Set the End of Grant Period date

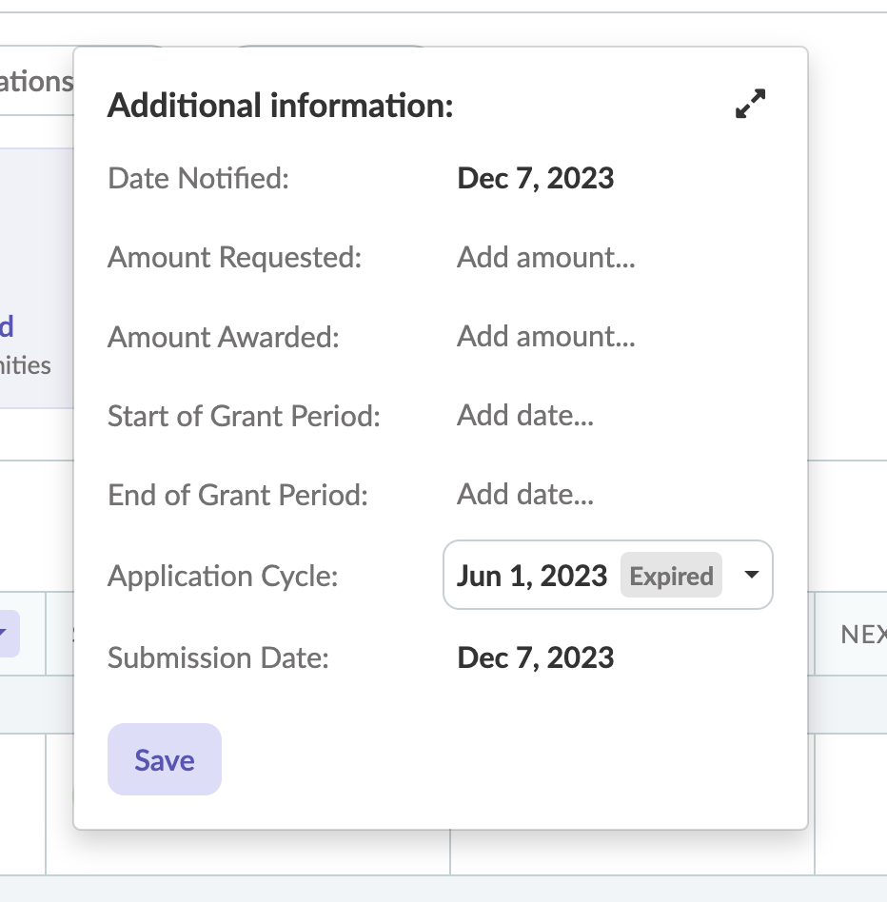pos(525,495)
